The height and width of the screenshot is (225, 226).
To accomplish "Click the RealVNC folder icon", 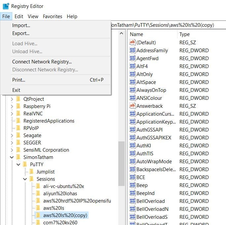I will click(18, 113).
